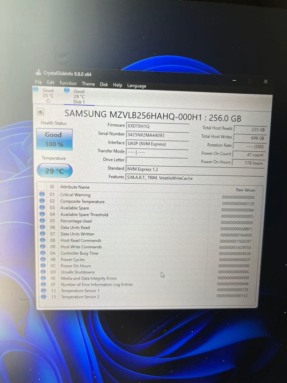287x383 pixels.
Task: Click status dot of Composite Temperature row
Action: click(42, 200)
